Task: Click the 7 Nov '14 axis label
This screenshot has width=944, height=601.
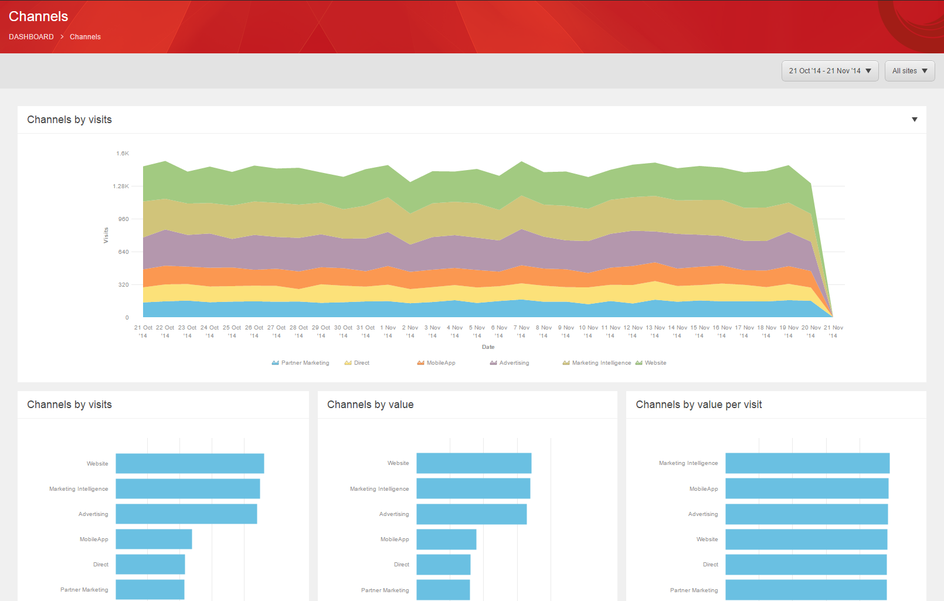Action: (x=521, y=332)
